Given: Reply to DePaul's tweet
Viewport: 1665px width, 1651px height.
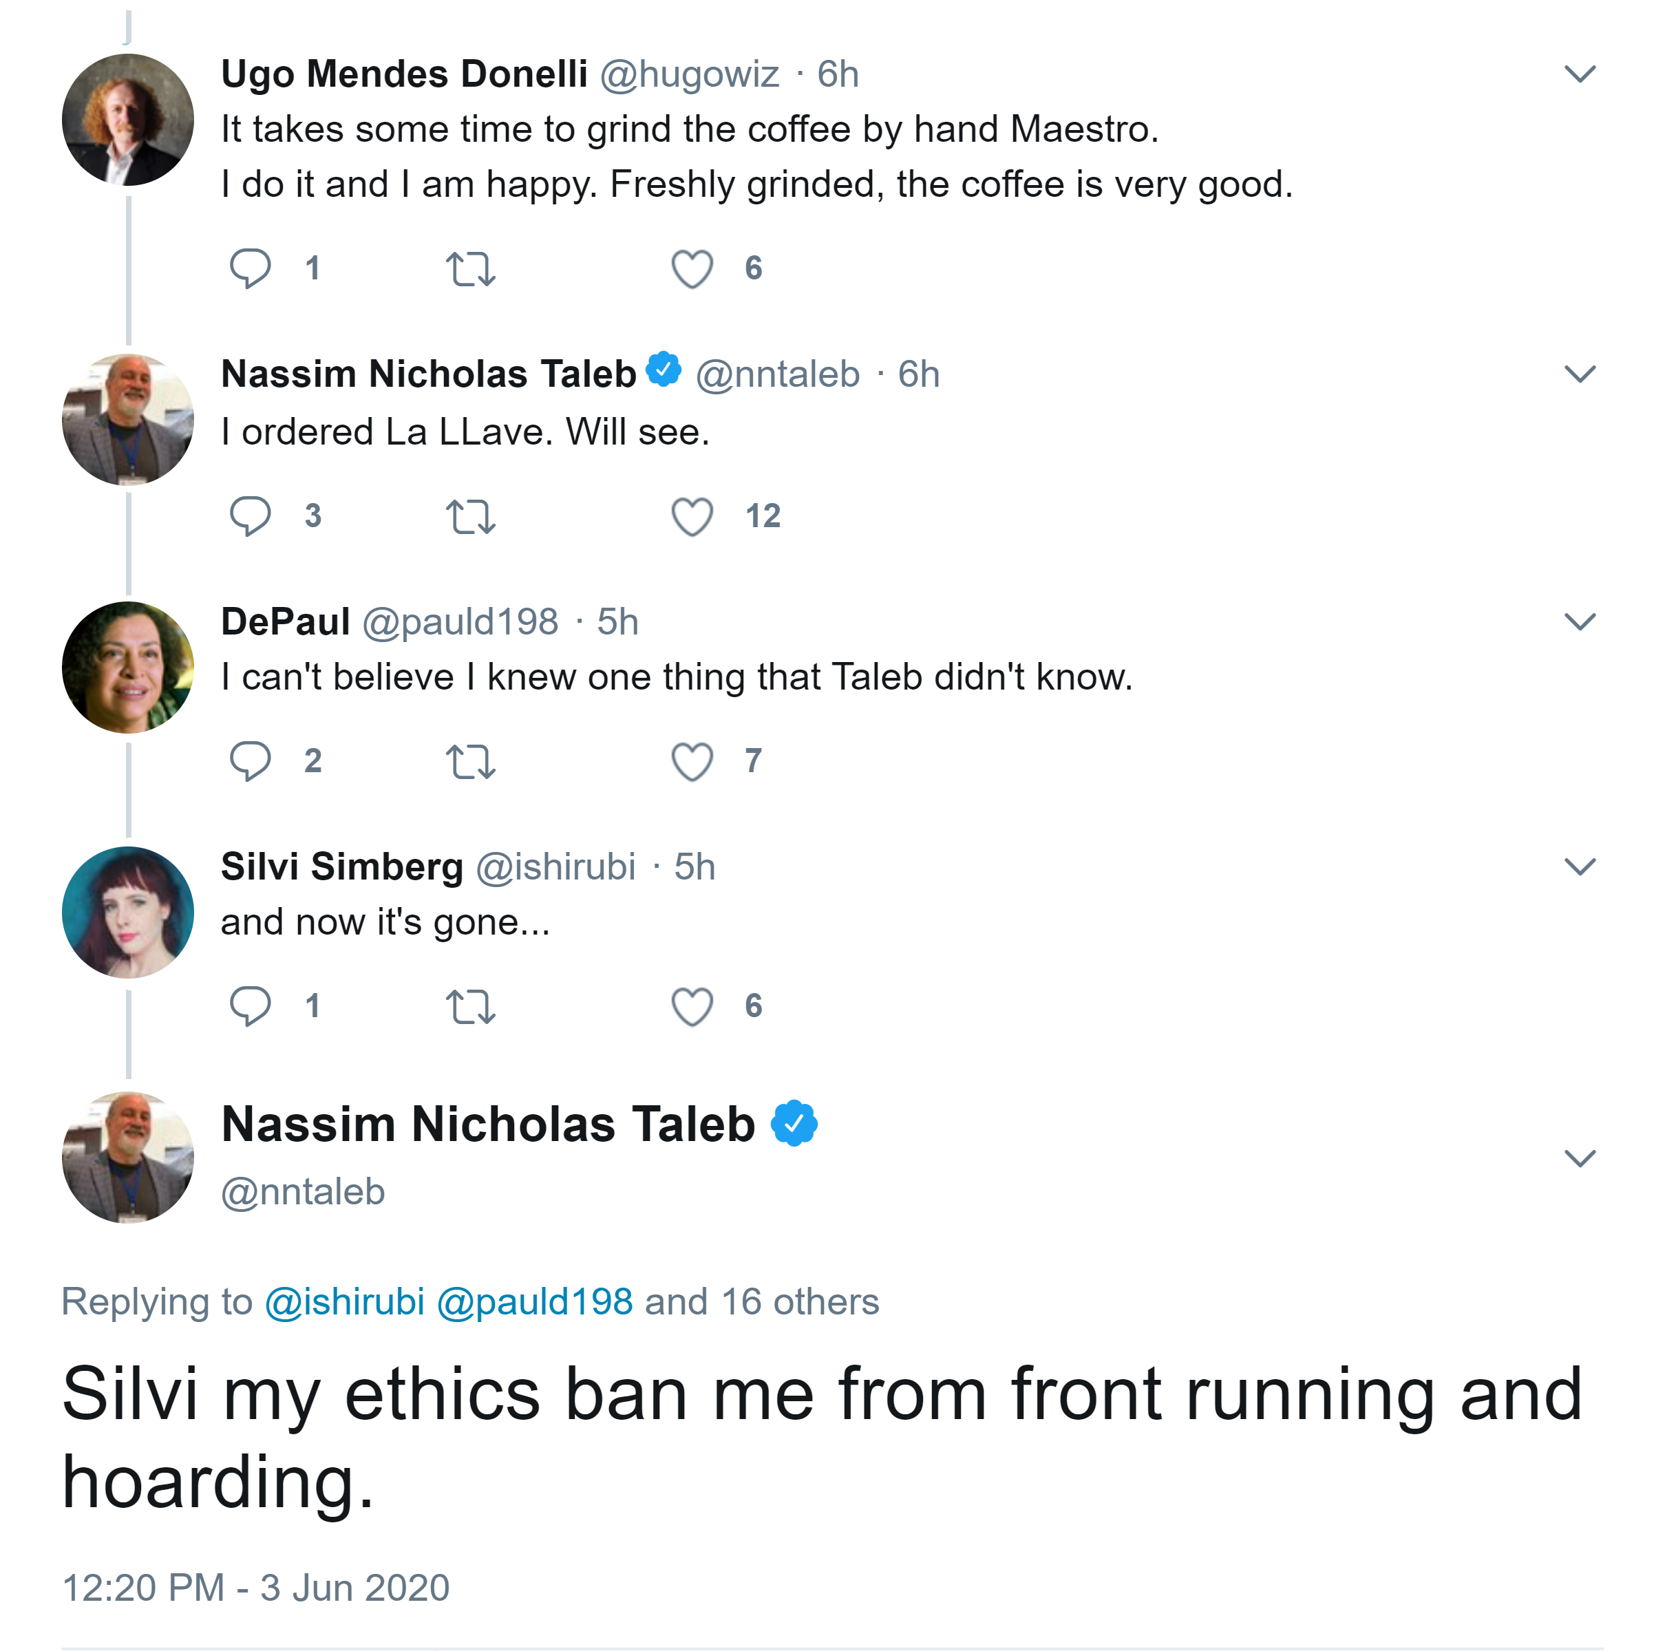Looking at the screenshot, I should [x=250, y=761].
